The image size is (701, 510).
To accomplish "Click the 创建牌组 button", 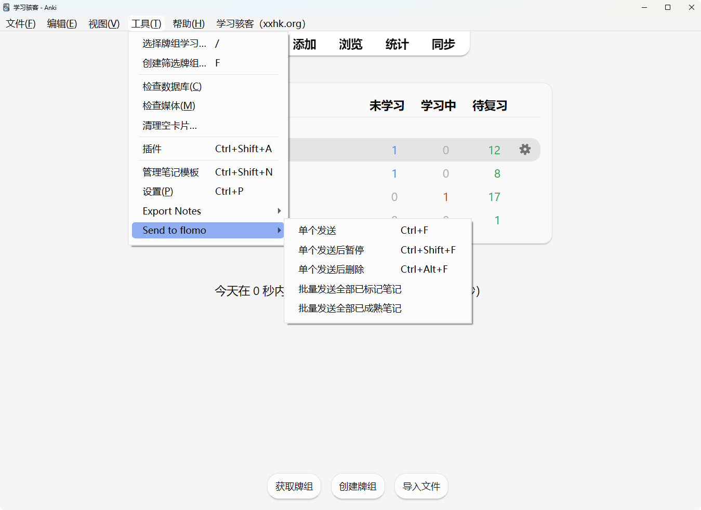I will 358,486.
